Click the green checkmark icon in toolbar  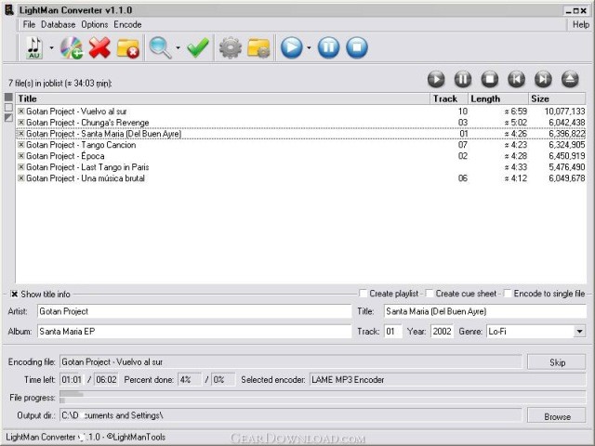point(197,47)
